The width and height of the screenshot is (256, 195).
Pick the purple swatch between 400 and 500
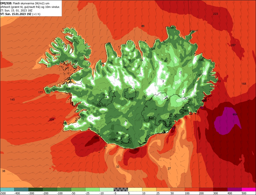pyautogui.click(x=234, y=189)
